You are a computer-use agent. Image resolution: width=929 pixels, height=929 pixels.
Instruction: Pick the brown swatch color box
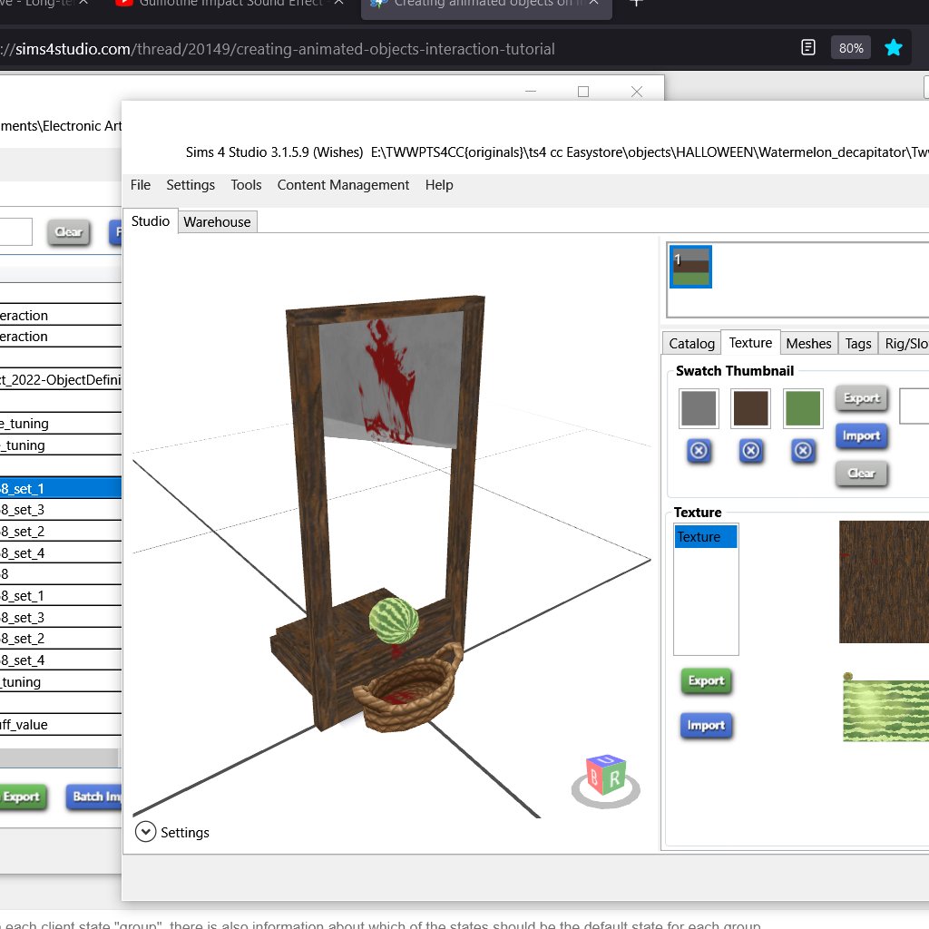(750, 408)
